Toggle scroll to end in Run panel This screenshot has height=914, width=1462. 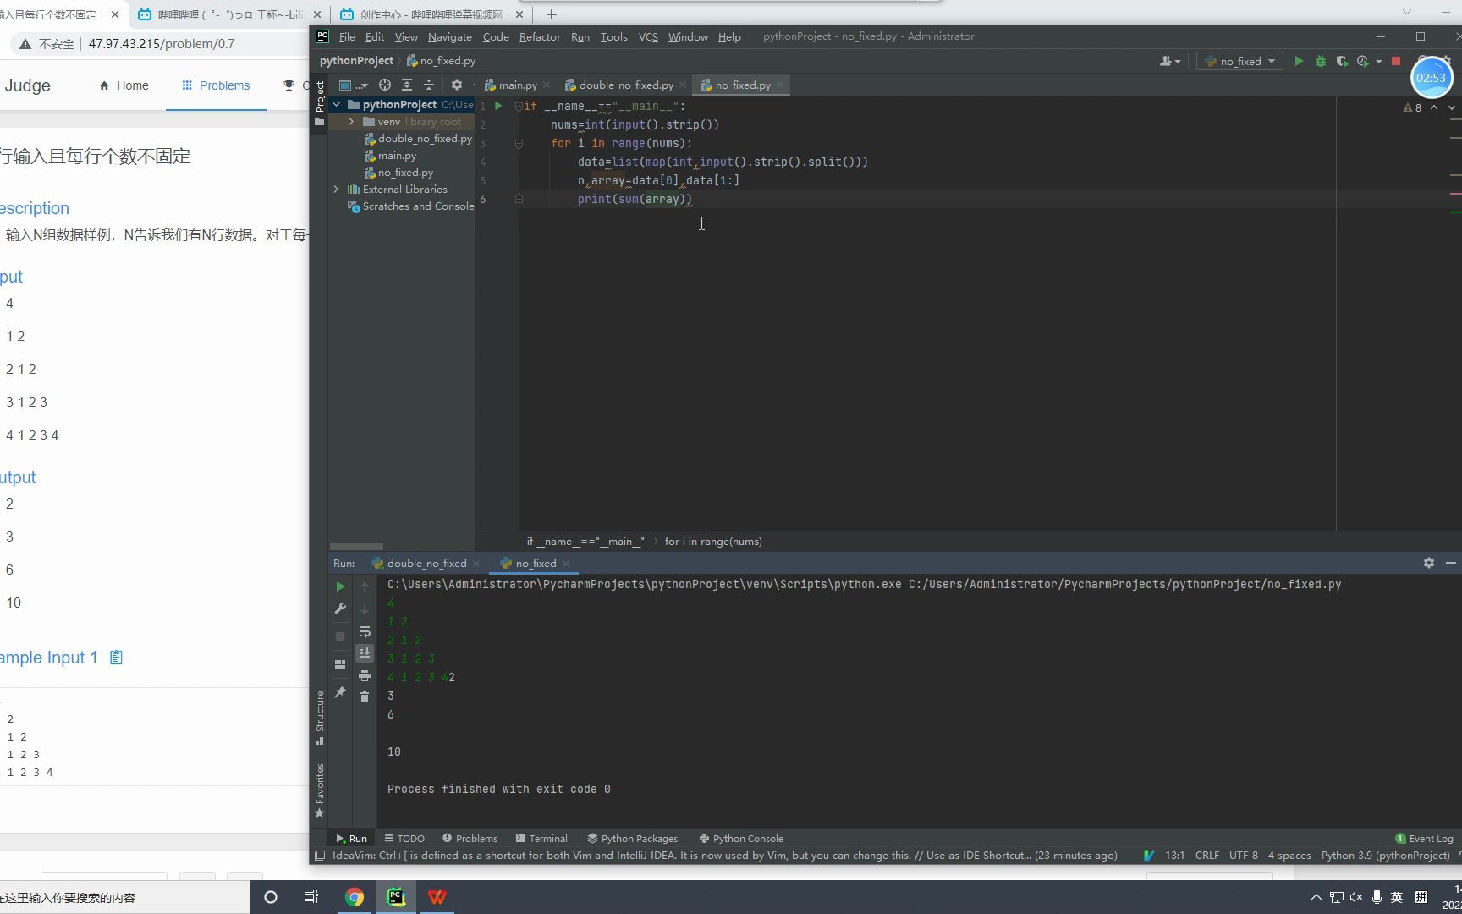365,652
